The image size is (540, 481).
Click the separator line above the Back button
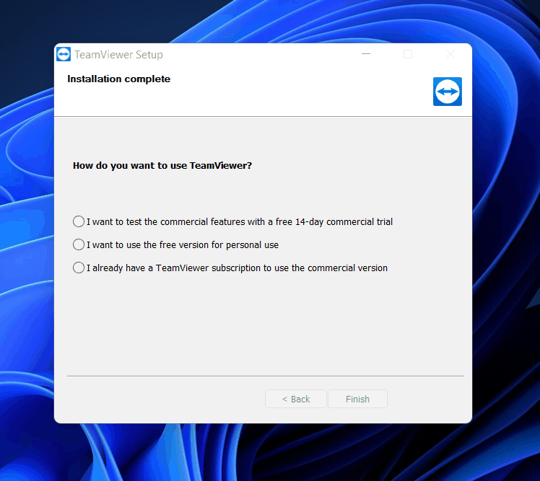coord(265,376)
